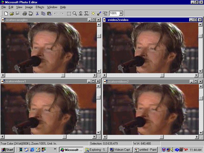Screen dimensions: 204x153
Task: Select the Smudge tool
Action: (x=81, y=13)
